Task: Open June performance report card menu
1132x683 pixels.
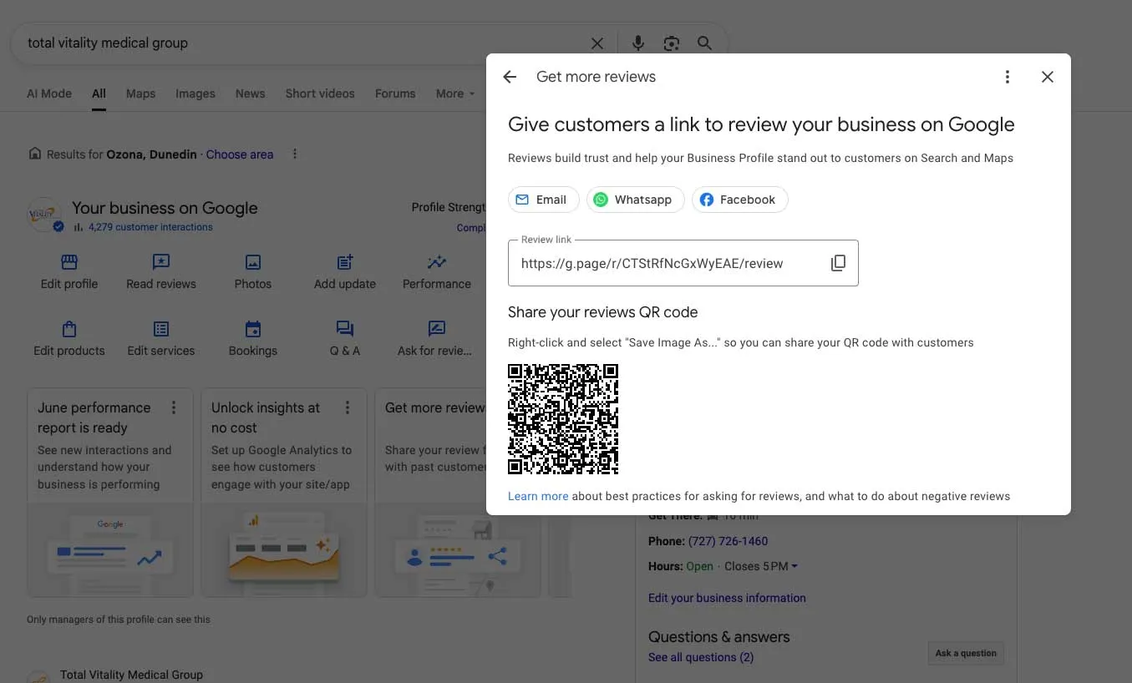Action: 174,407
